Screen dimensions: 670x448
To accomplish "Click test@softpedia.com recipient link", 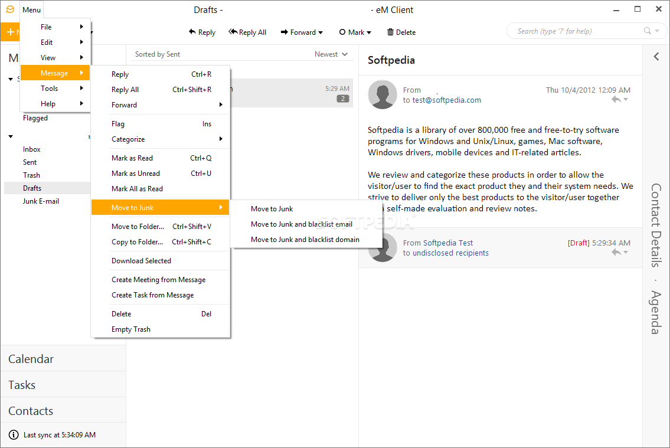I will [446, 100].
